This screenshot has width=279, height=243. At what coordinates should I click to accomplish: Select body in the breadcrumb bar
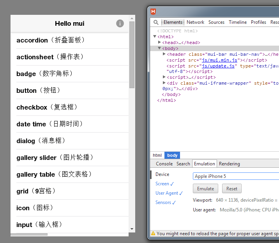point(172,155)
